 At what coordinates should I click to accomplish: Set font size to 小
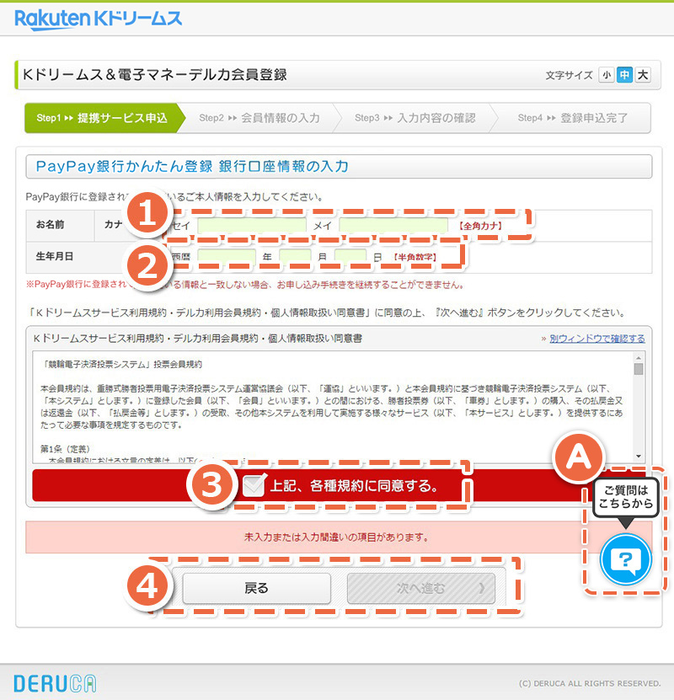(x=606, y=75)
